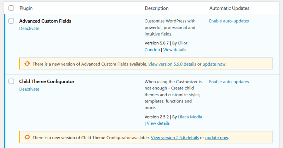Deactivate the Advanced Custom Fields plugin
The width and height of the screenshot is (283, 148).
coord(29,29)
